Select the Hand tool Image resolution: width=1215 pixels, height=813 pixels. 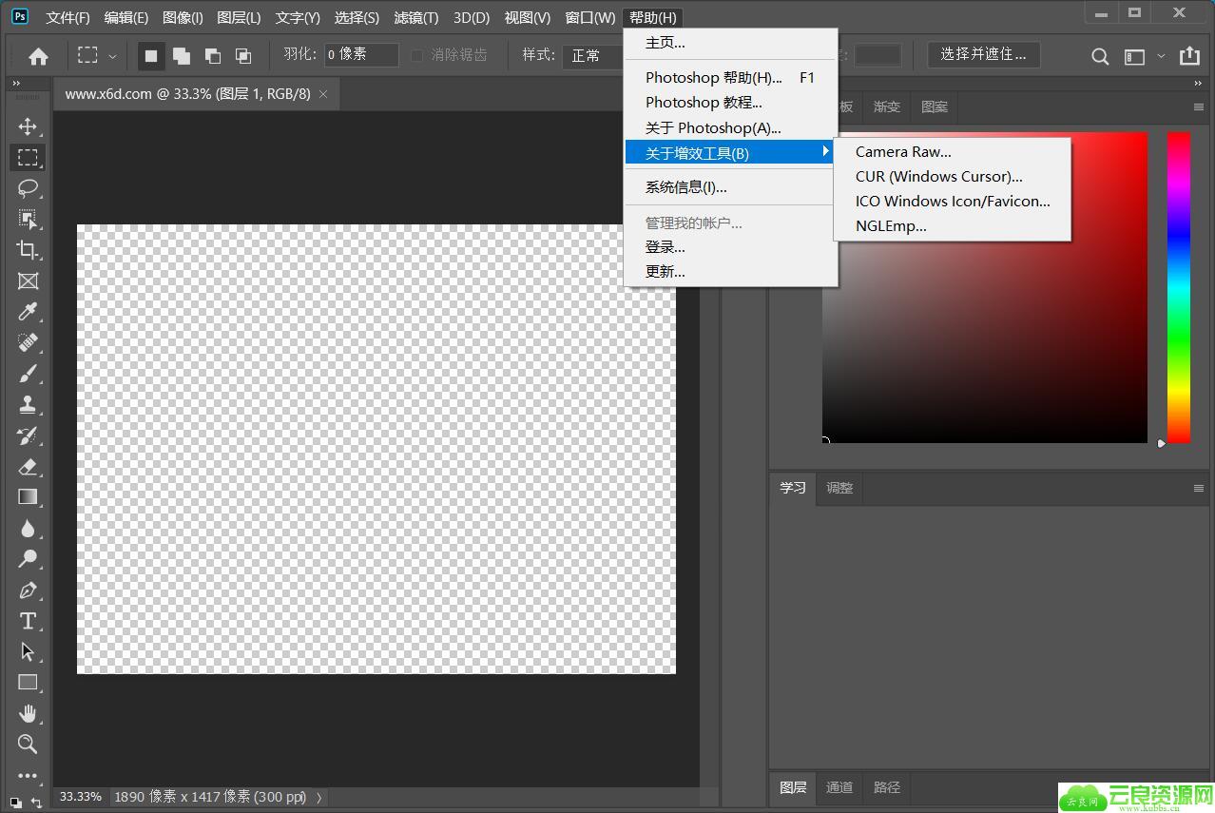point(28,713)
